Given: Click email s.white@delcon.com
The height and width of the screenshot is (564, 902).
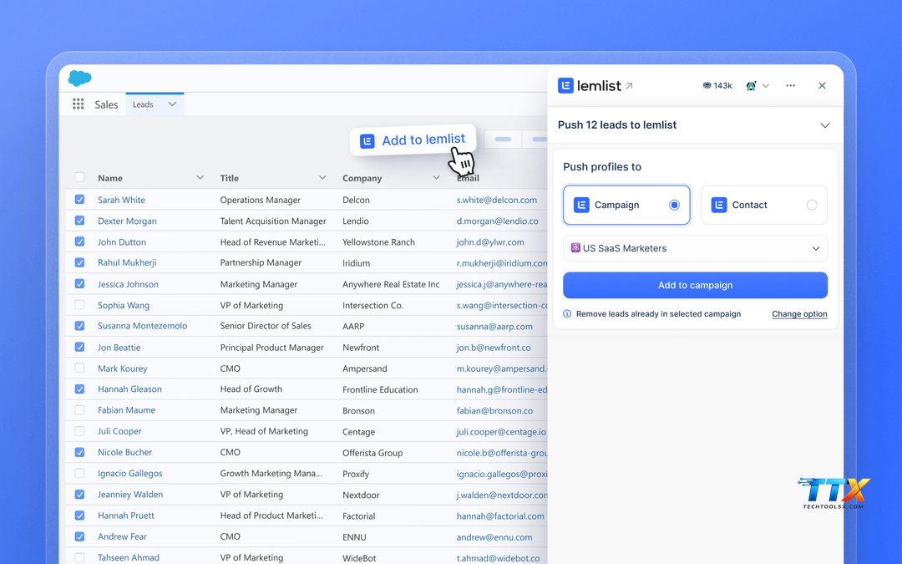Looking at the screenshot, I should coord(496,200).
